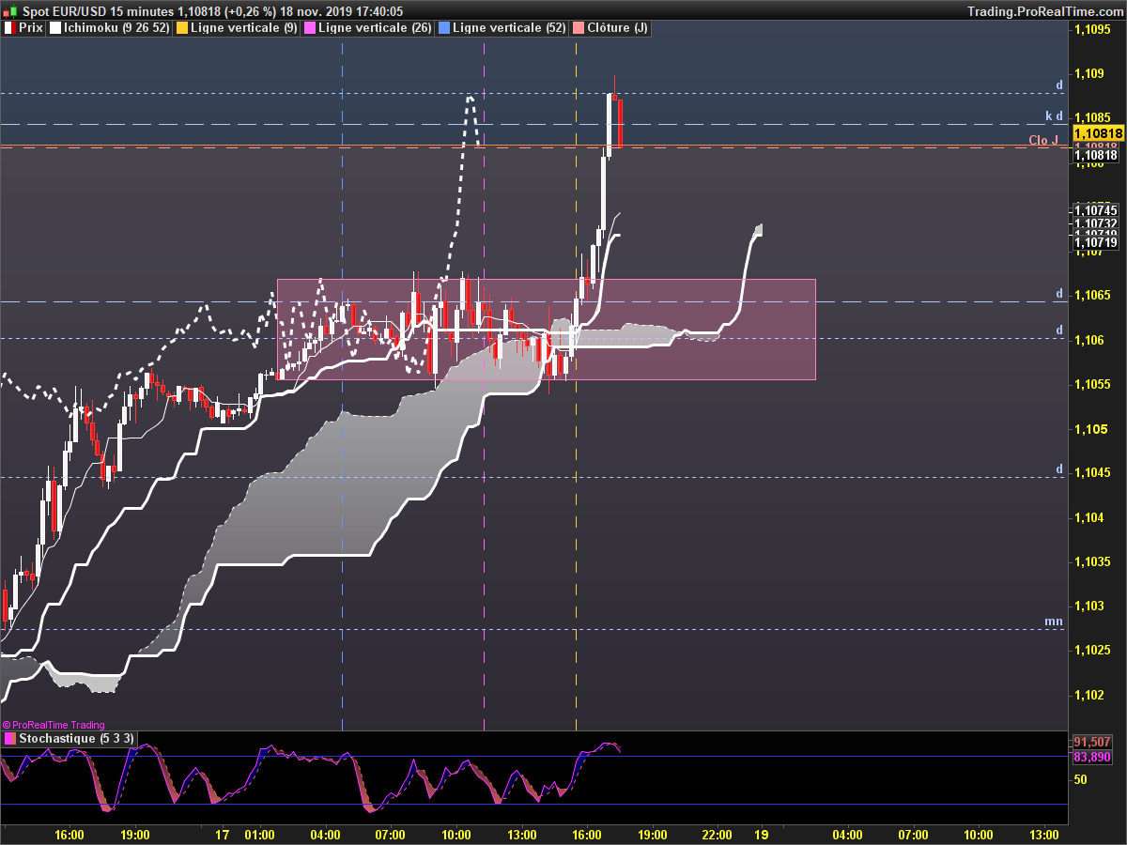Click the ProRealTime Trading copyright text
Image resolution: width=1127 pixels, height=845 pixels.
pyautogui.click(x=53, y=725)
